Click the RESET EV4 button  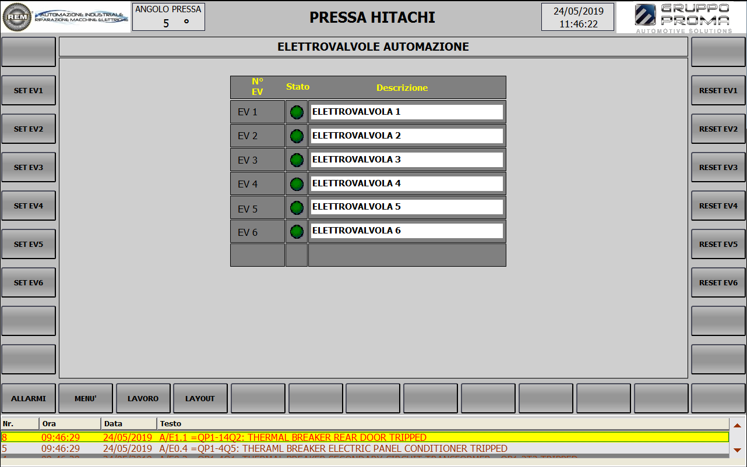[718, 206]
